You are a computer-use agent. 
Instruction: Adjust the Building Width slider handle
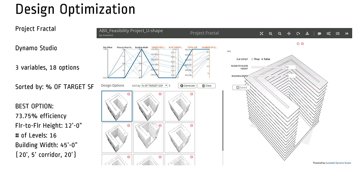click(251, 76)
